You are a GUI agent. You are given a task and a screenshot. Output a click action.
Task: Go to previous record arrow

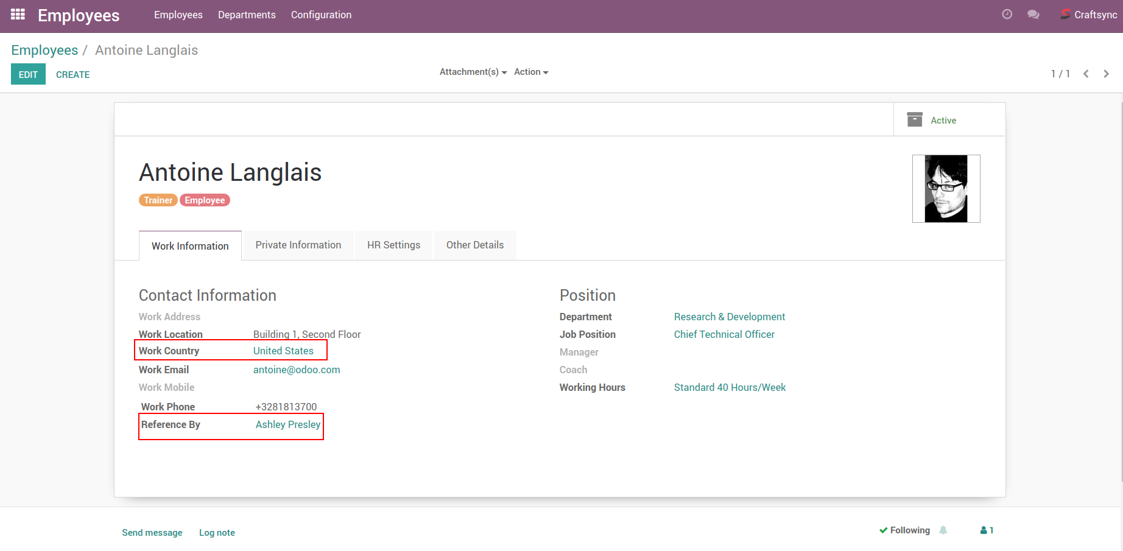tap(1086, 74)
